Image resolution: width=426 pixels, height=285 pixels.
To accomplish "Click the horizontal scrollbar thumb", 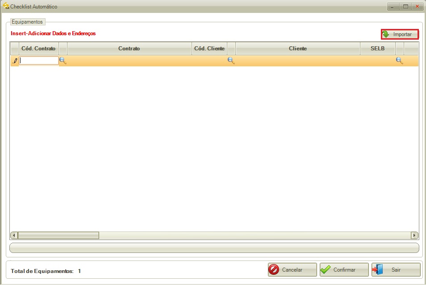I will coord(58,235).
